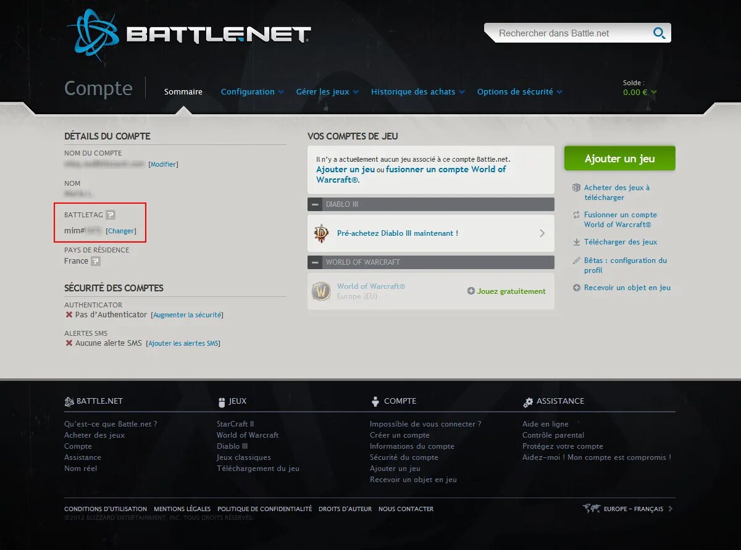Click footer Impossible de vous connecter ? link
The height and width of the screenshot is (550, 741).
(425, 424)
